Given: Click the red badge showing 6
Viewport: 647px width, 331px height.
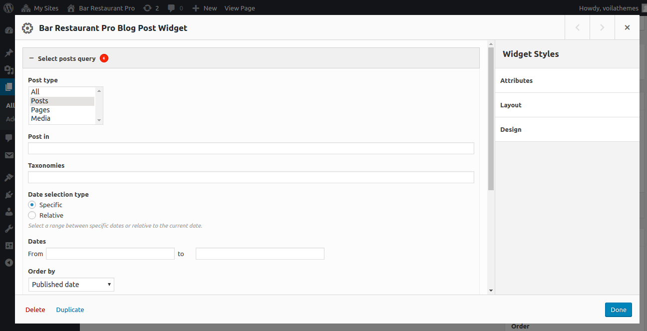Looking at the screenshot, I should tap(104, 58).
